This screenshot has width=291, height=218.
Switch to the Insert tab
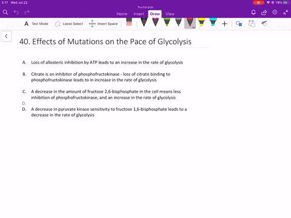tap(139, 14)
